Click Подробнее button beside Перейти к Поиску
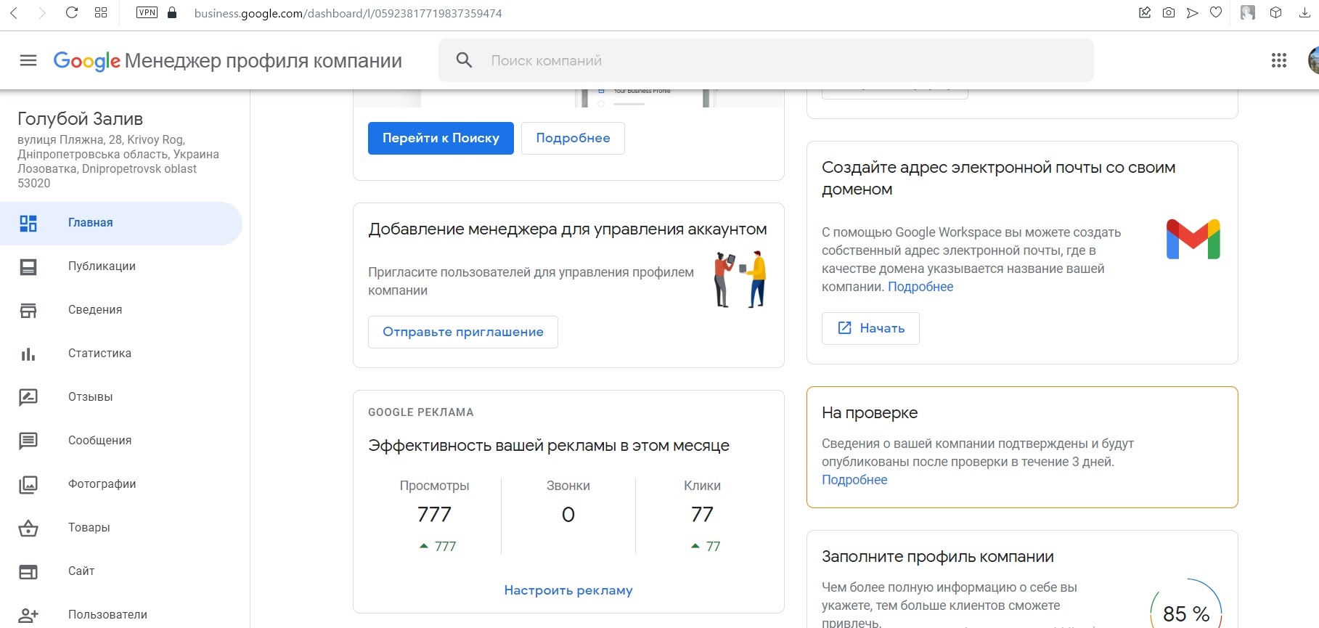Image resolution: width=1319 pixels, height=628 pixels. tap(573, 138)
